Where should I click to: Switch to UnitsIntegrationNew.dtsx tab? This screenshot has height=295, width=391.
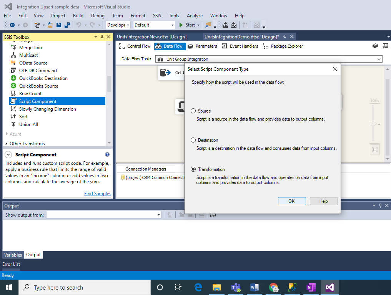click(x=151, y=37)
